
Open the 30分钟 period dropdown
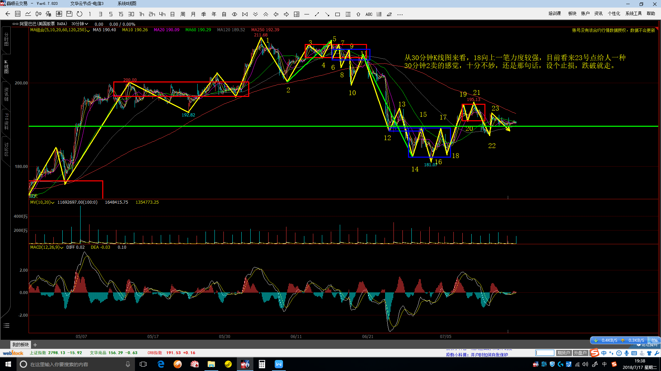pyautogui.click(x=80, y=24)
